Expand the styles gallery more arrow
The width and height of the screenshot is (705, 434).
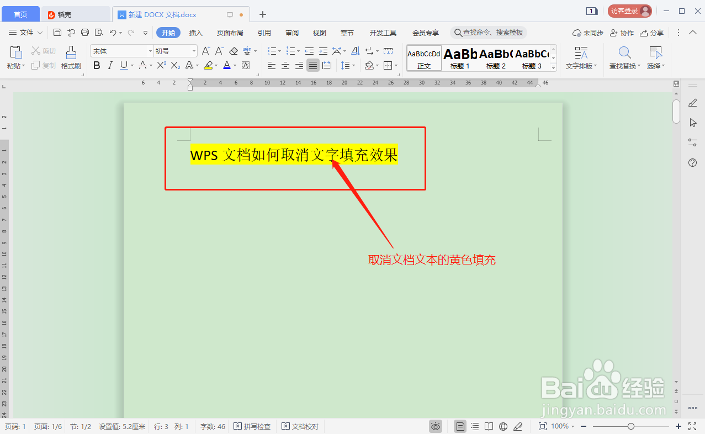pos(554,67)
